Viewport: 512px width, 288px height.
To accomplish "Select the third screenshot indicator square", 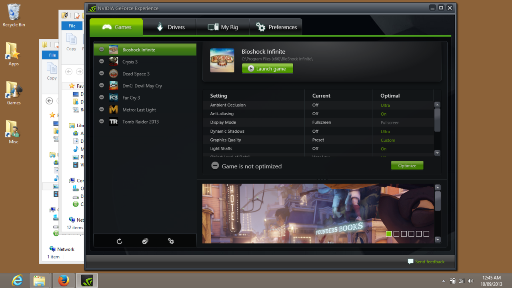I will [x=404, y=234].
